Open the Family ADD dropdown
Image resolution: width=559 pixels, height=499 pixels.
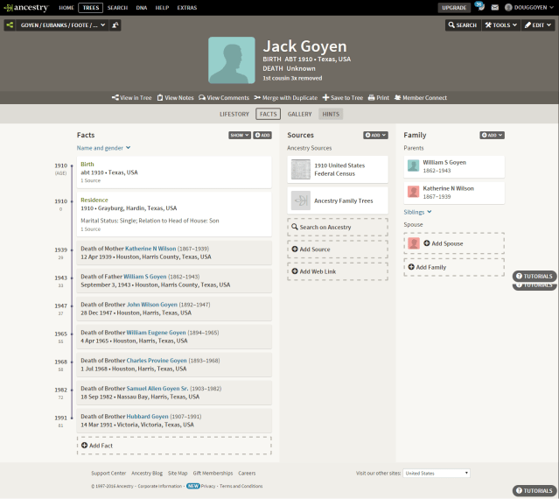492,135
